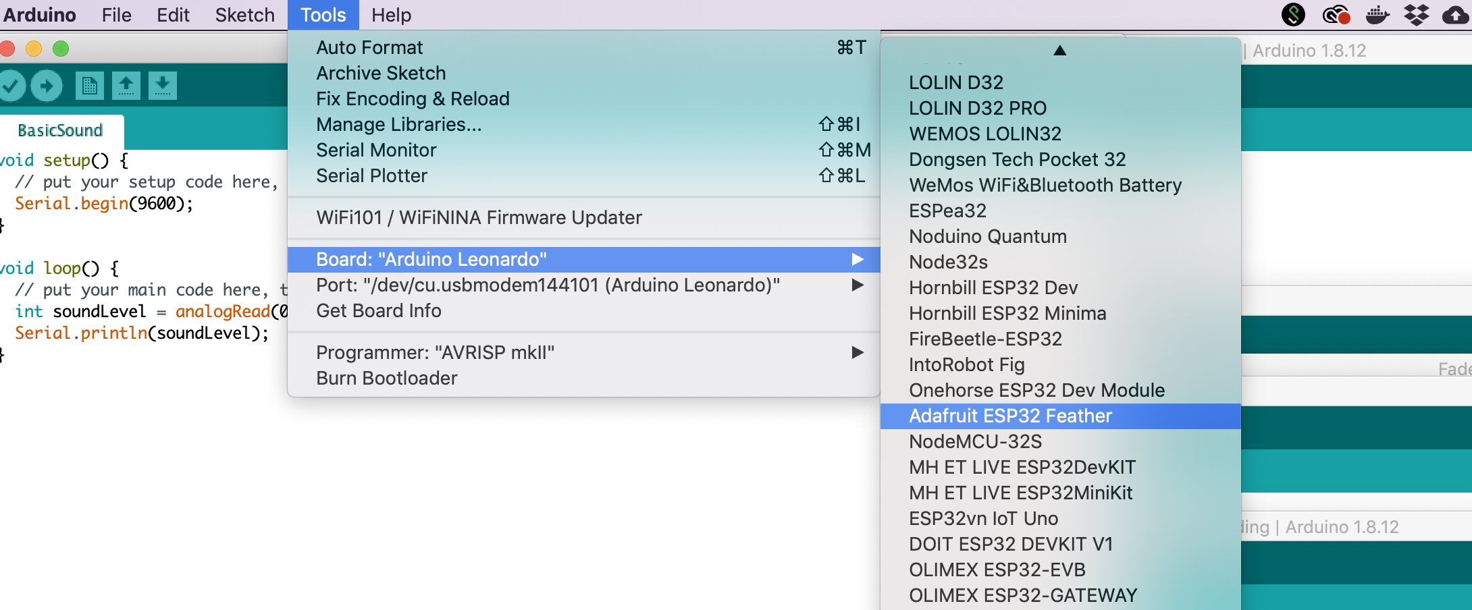Click the cloud upload menu bar icon
The image size is (1472, 610).
[x=1456, y=14]
